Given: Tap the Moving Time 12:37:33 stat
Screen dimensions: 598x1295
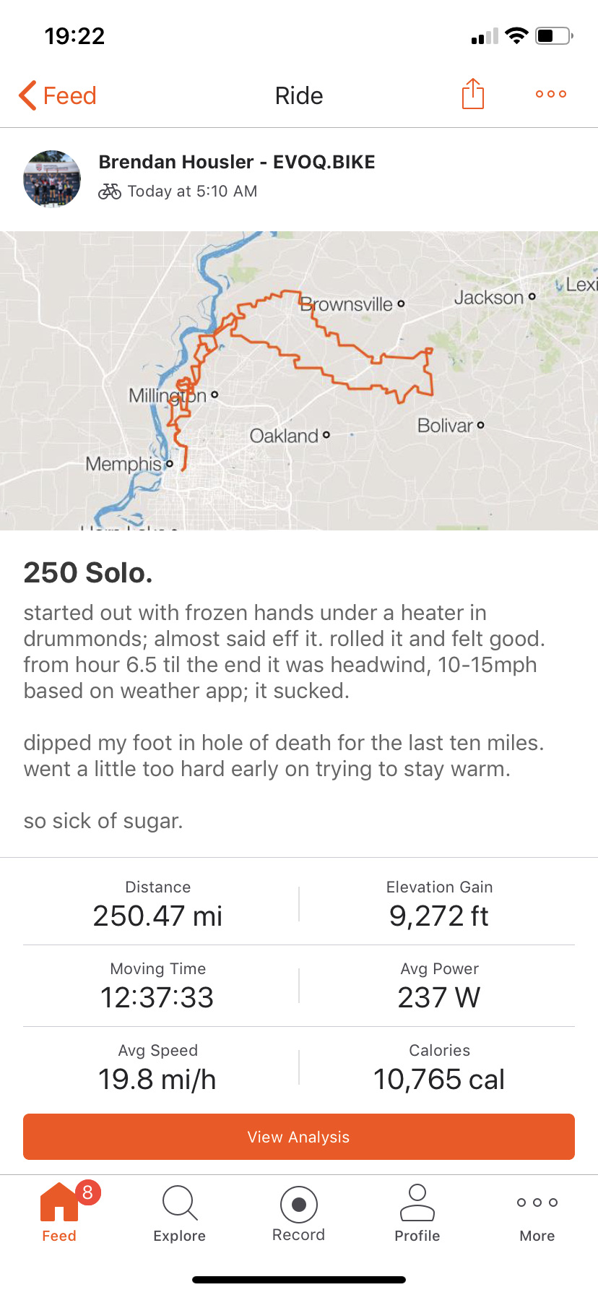Looking at the screenshot, I should 157,986.
